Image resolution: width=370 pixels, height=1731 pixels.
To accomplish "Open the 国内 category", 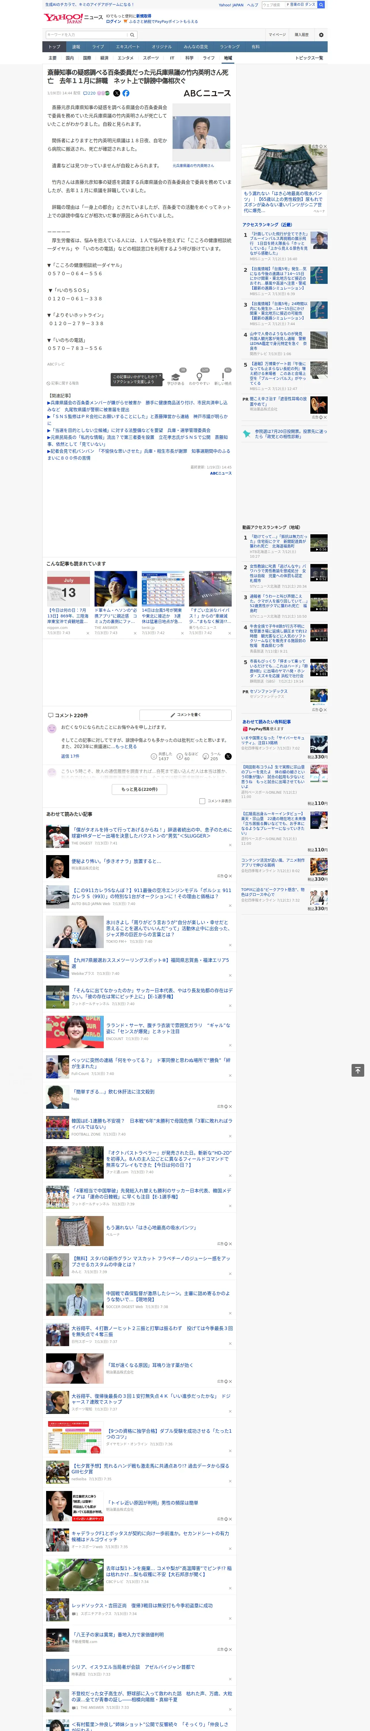I will [69, 58].
